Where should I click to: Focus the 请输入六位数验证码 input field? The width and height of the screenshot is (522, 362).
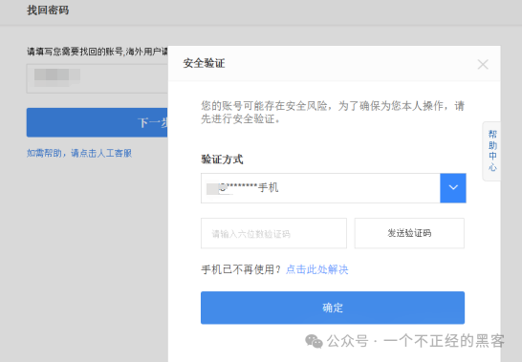click(273, 233)
